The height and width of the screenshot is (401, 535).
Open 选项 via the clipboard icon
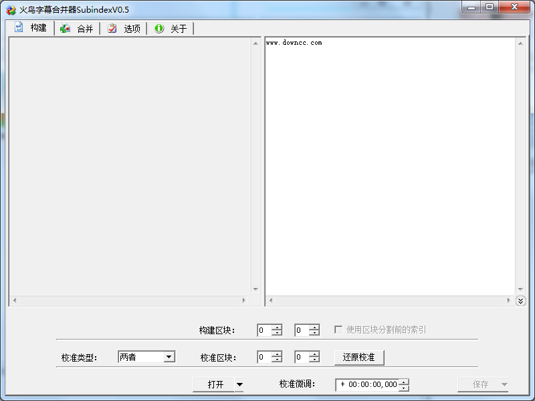[111, 28]
